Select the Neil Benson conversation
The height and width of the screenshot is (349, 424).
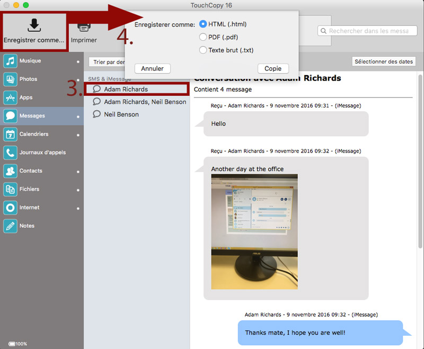coord(137,114)
